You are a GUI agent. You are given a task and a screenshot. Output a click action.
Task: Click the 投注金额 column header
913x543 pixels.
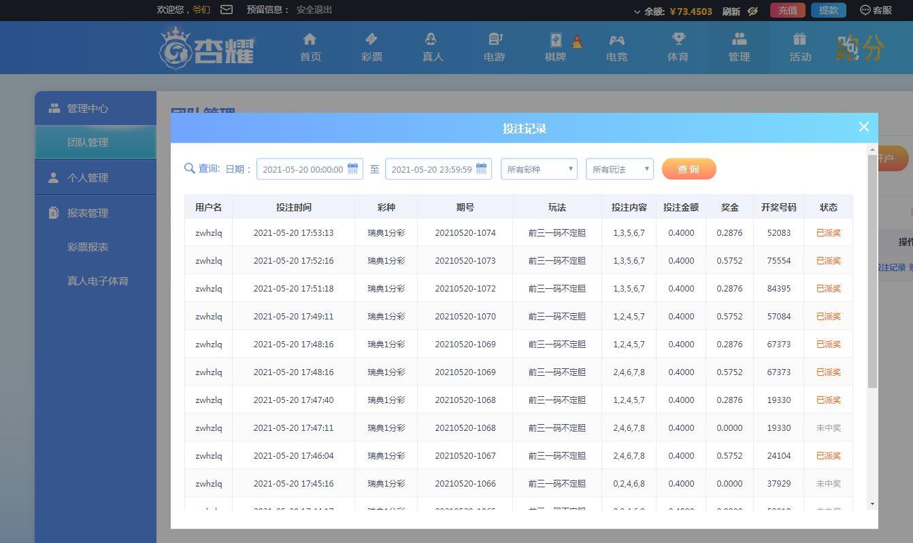click(680, 207)
